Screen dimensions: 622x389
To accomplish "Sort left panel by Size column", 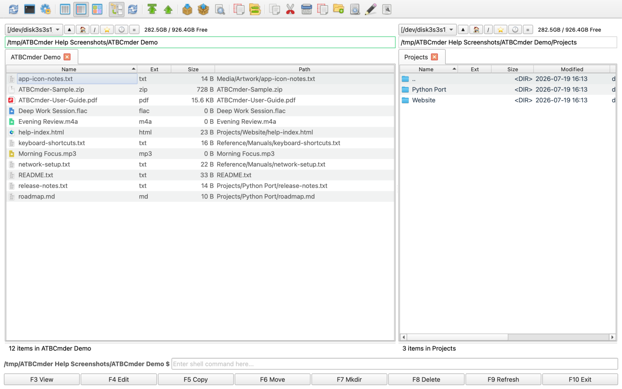I will pos(193,69).
